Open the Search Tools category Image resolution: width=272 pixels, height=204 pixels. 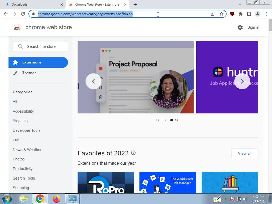tap(24, 178)
